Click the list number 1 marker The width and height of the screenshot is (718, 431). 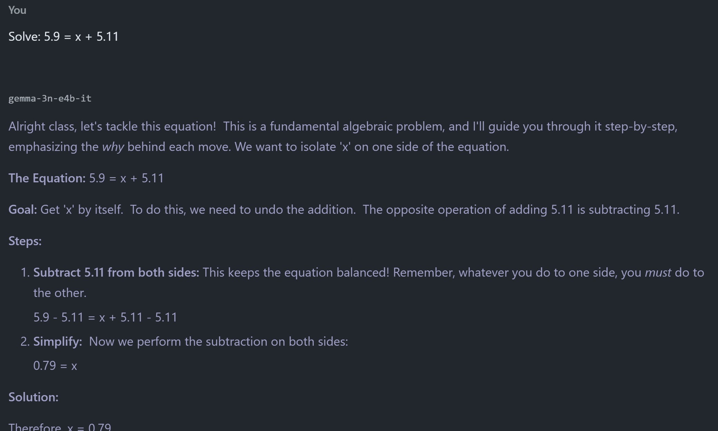(x=25, y=272)
